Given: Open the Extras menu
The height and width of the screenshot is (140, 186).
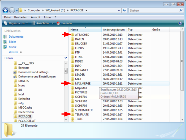Looking at the screenshot, I should pos(47,17).
